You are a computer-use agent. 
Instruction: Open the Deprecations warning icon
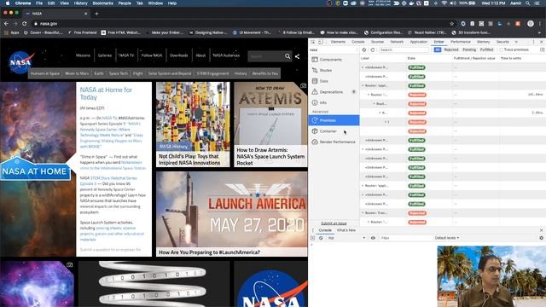tap(315, 92)
